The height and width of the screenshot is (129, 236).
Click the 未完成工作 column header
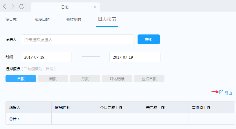(x=166, y=108)
